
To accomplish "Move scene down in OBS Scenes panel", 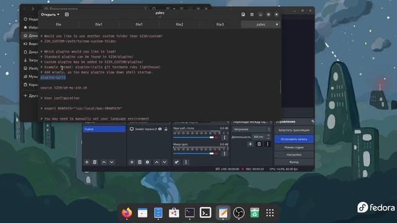I will [x=112, y=162].
